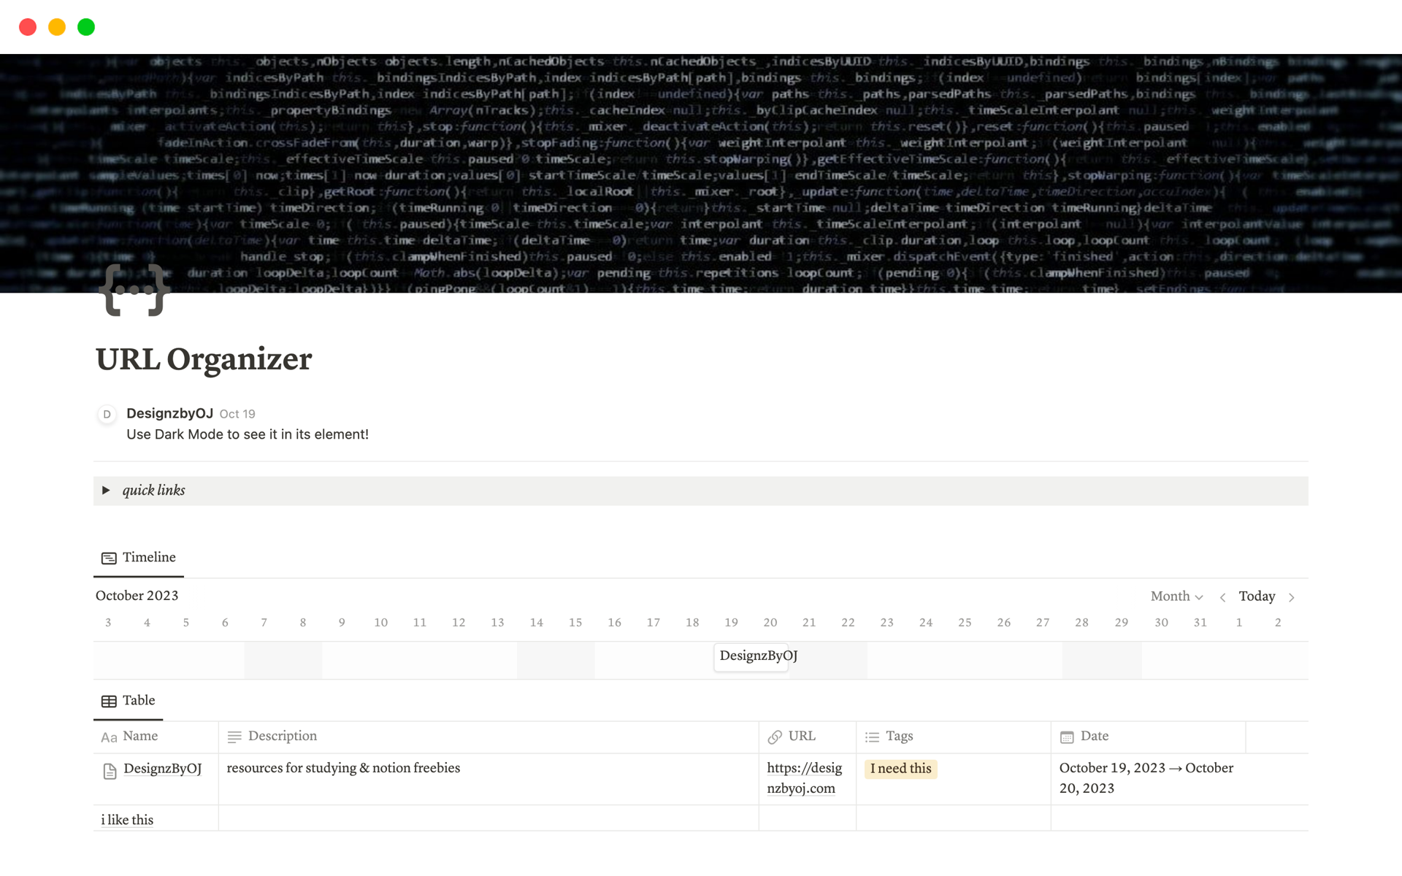The image size is (1402, 876).
Task: Click the chain-link icon on the URL column
Action: tap(775, 737)
